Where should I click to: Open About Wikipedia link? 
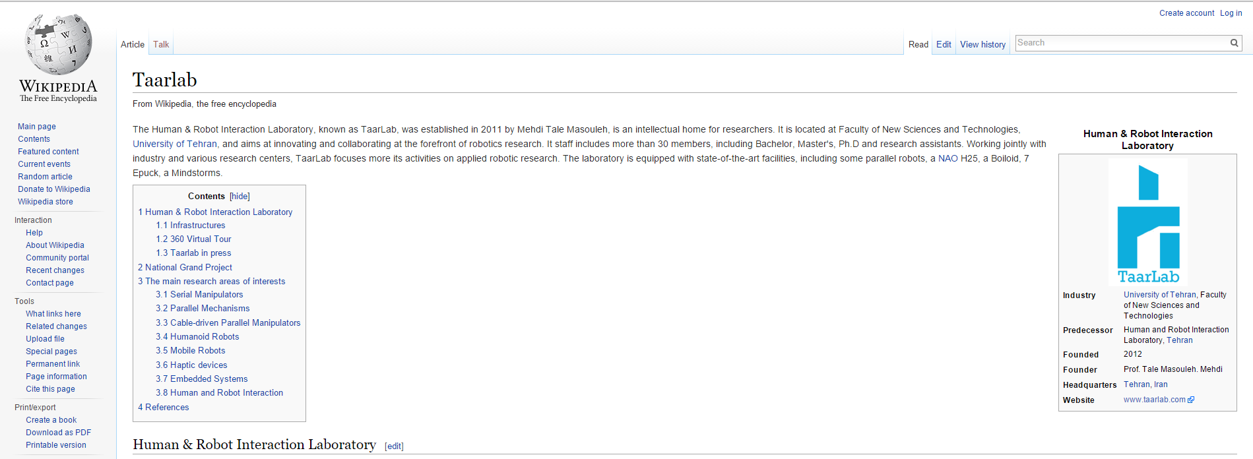pyautogui.click(x=55, y=245)
